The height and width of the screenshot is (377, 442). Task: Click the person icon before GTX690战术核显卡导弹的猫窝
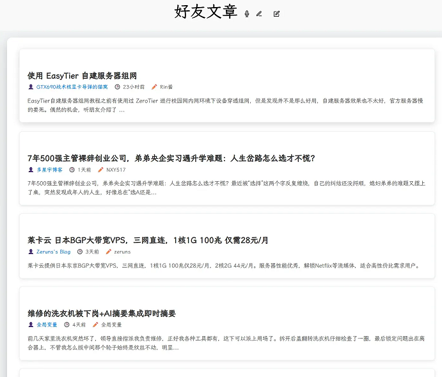(x=31, y=87)
